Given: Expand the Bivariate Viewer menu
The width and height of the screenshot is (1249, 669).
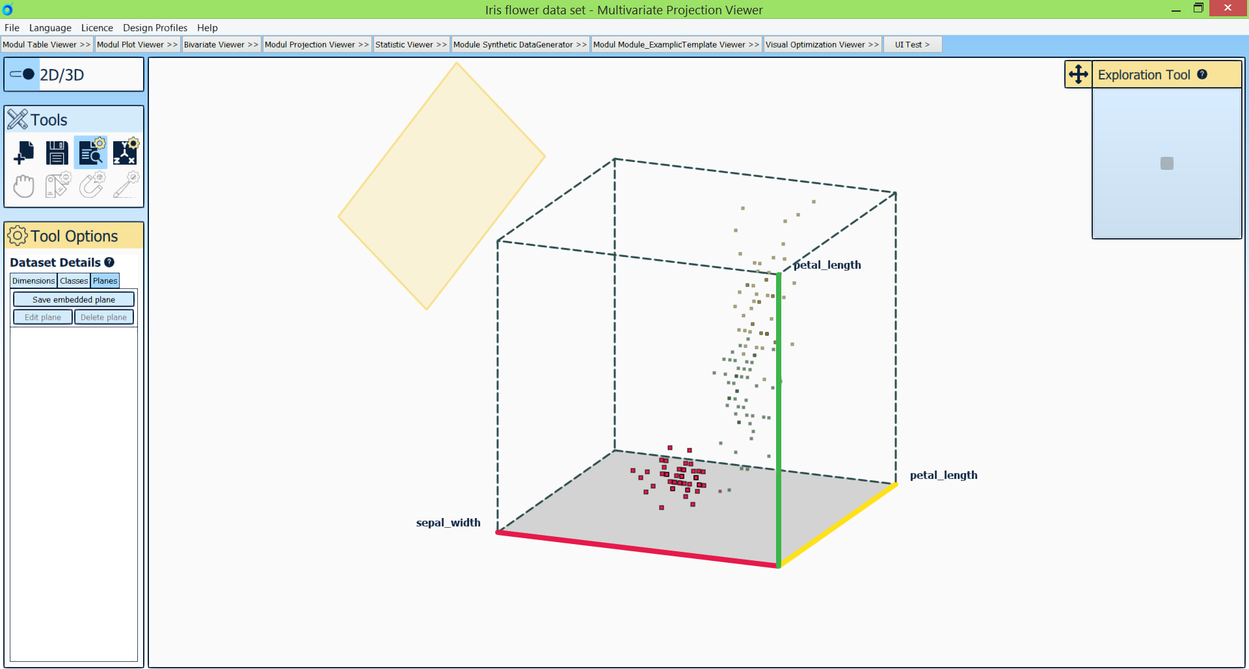Looking at the screenshot, I should click(x=221, y=45).
